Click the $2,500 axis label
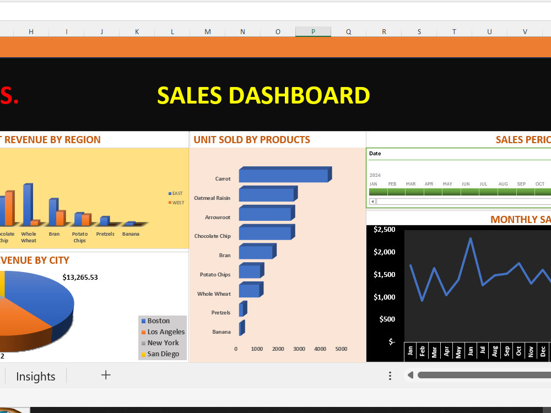Screen dimensions: 551x413 [x=385, y=230]
